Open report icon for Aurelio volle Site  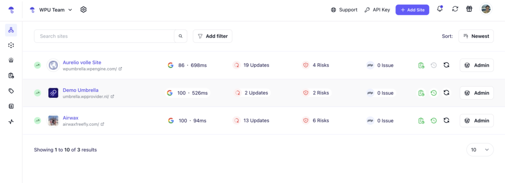[x=421, y=65]
